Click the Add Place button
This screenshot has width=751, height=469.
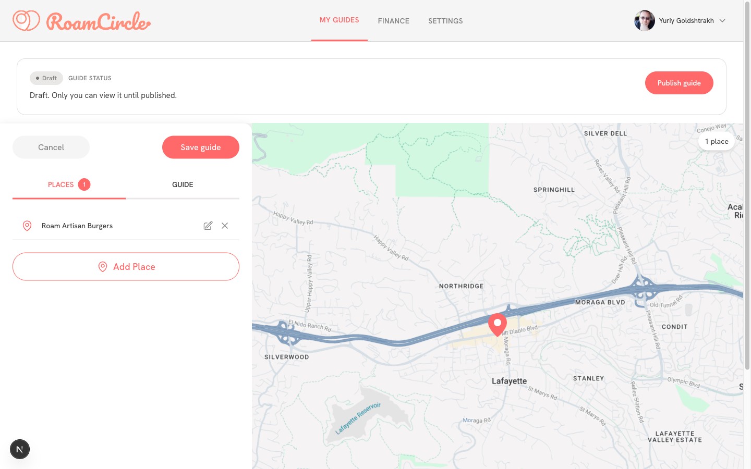click(x=126, y=267)
